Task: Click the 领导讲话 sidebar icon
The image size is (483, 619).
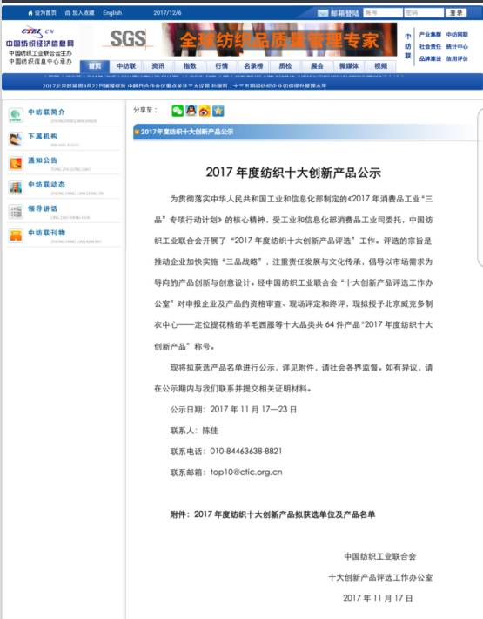Action: 16,212
